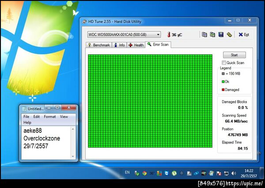Image resolution: width=265 pixels, height=188 pixels.
Task: Click the green uTorrent tray icon
Action: [x=174, y=173]
